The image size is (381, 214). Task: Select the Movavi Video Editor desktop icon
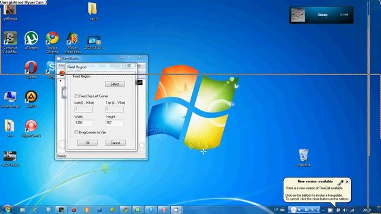(73, 42)
